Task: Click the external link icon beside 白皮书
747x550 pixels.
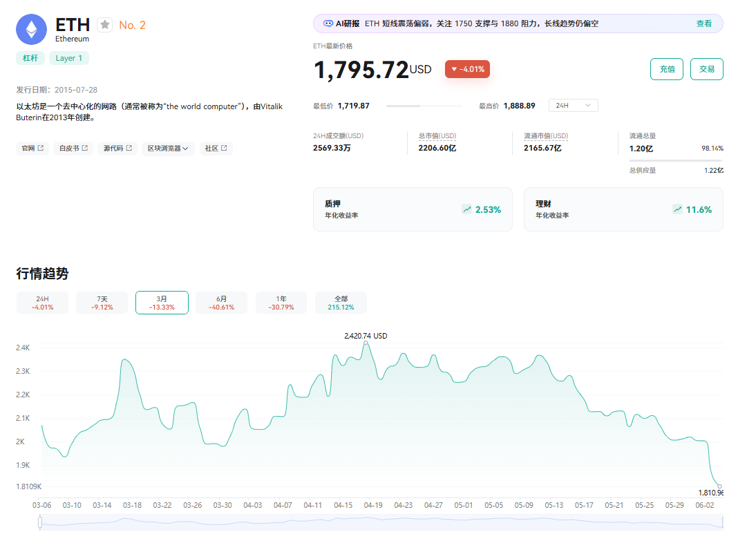Action: pyautogui.click(x=85, y=148)
